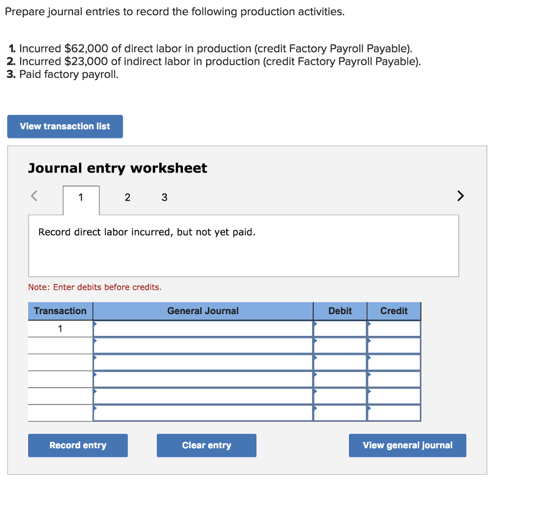Click the View transaction list button

pos(65,127)
